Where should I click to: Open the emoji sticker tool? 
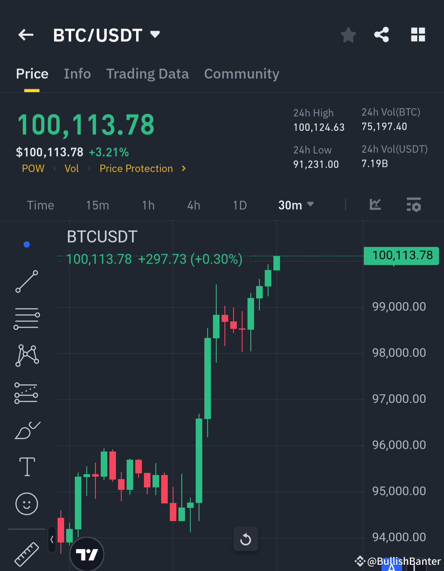coord(26,503)
